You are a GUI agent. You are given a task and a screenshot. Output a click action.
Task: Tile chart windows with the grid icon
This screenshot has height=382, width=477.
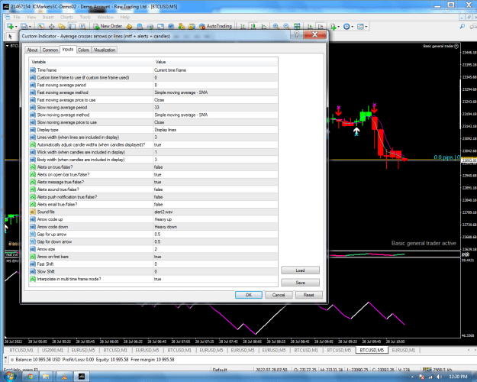click(297, 26)
